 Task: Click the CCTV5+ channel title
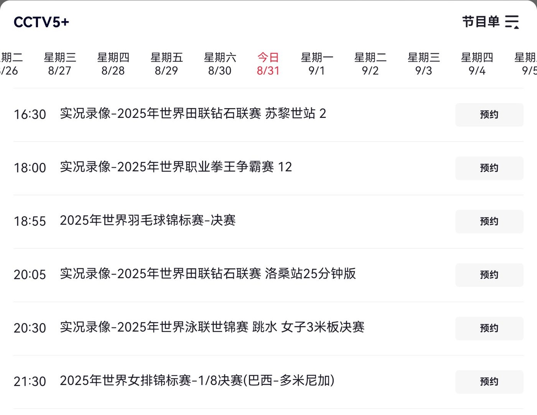(41, 22)
